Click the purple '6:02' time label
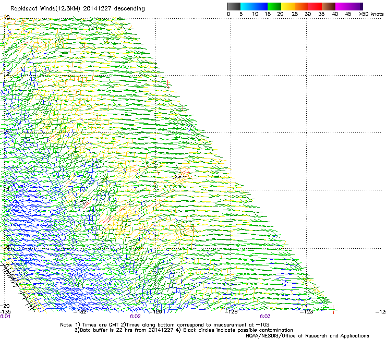Image resolution: width=386 pixels, height=339 pixels. [x=135, y=317]
